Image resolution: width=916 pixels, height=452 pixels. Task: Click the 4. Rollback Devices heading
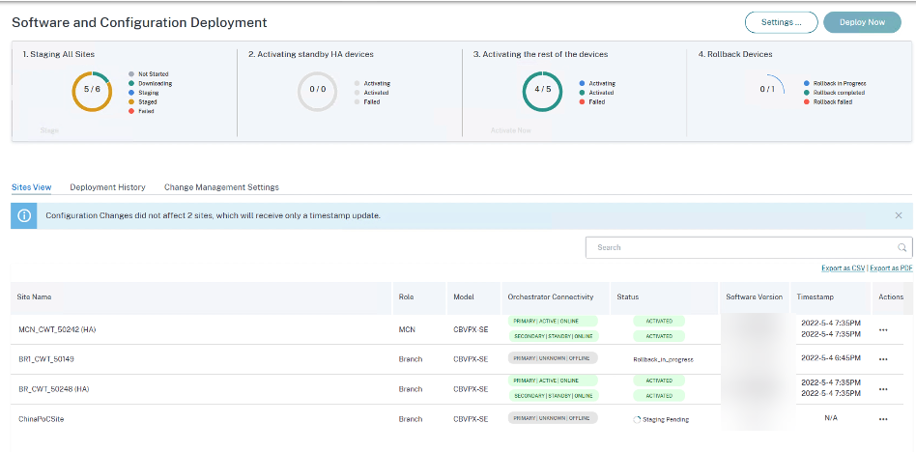click(x=735, y=54)
